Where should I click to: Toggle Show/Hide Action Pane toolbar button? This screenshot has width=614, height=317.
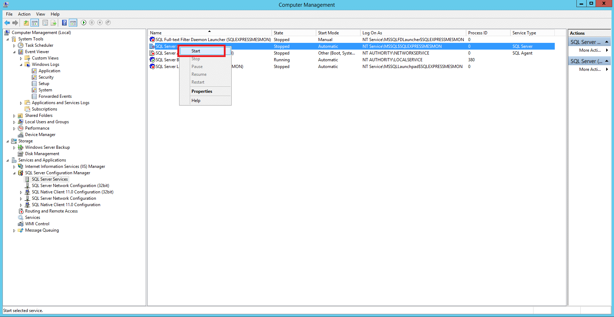[x=73, y=23]
